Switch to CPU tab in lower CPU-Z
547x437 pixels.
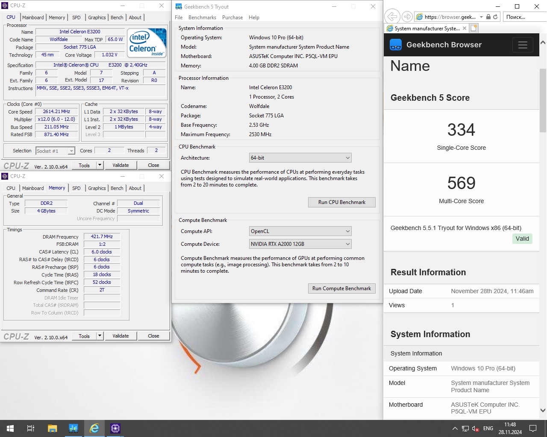11,188
